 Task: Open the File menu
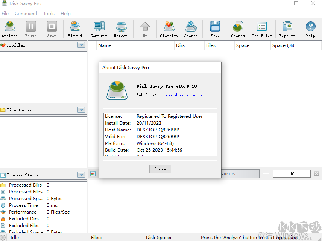5,14
